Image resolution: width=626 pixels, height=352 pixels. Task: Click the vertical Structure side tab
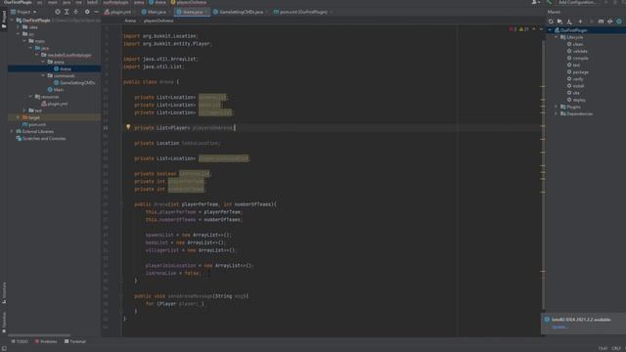pyautogui.click(x=4, y=293)
